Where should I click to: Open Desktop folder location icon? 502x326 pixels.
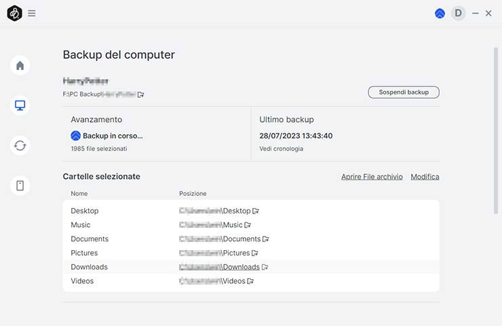pyautogui.click(x=256, y=211)
